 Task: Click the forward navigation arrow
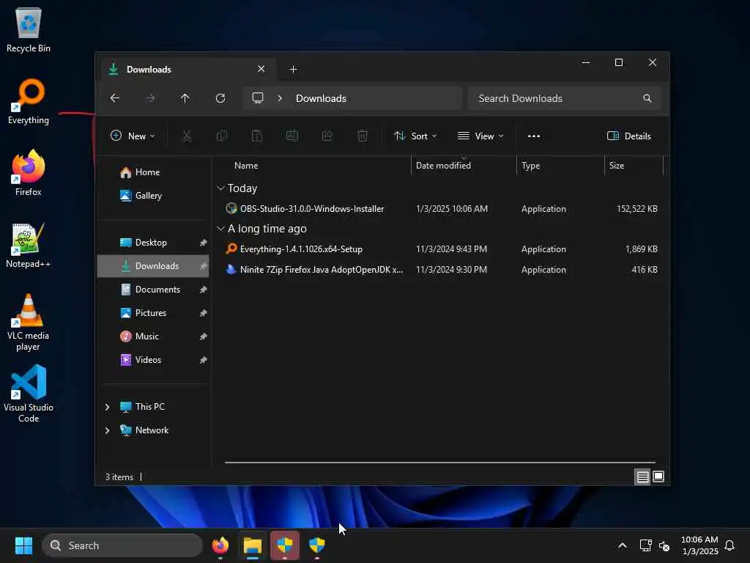(x=150, y=98)
